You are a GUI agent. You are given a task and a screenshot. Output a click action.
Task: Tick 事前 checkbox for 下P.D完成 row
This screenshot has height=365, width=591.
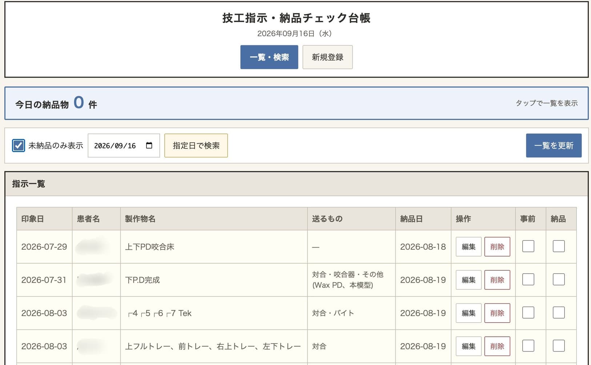tap(528, 280)
